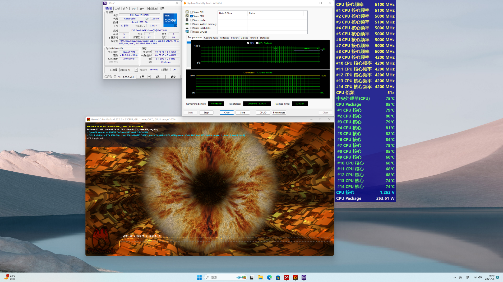Image resolution: width=503 pixels, height=282 pixels.
Task: Switch to FurMark via its taskbar icon
Action: tap(295, 277)
